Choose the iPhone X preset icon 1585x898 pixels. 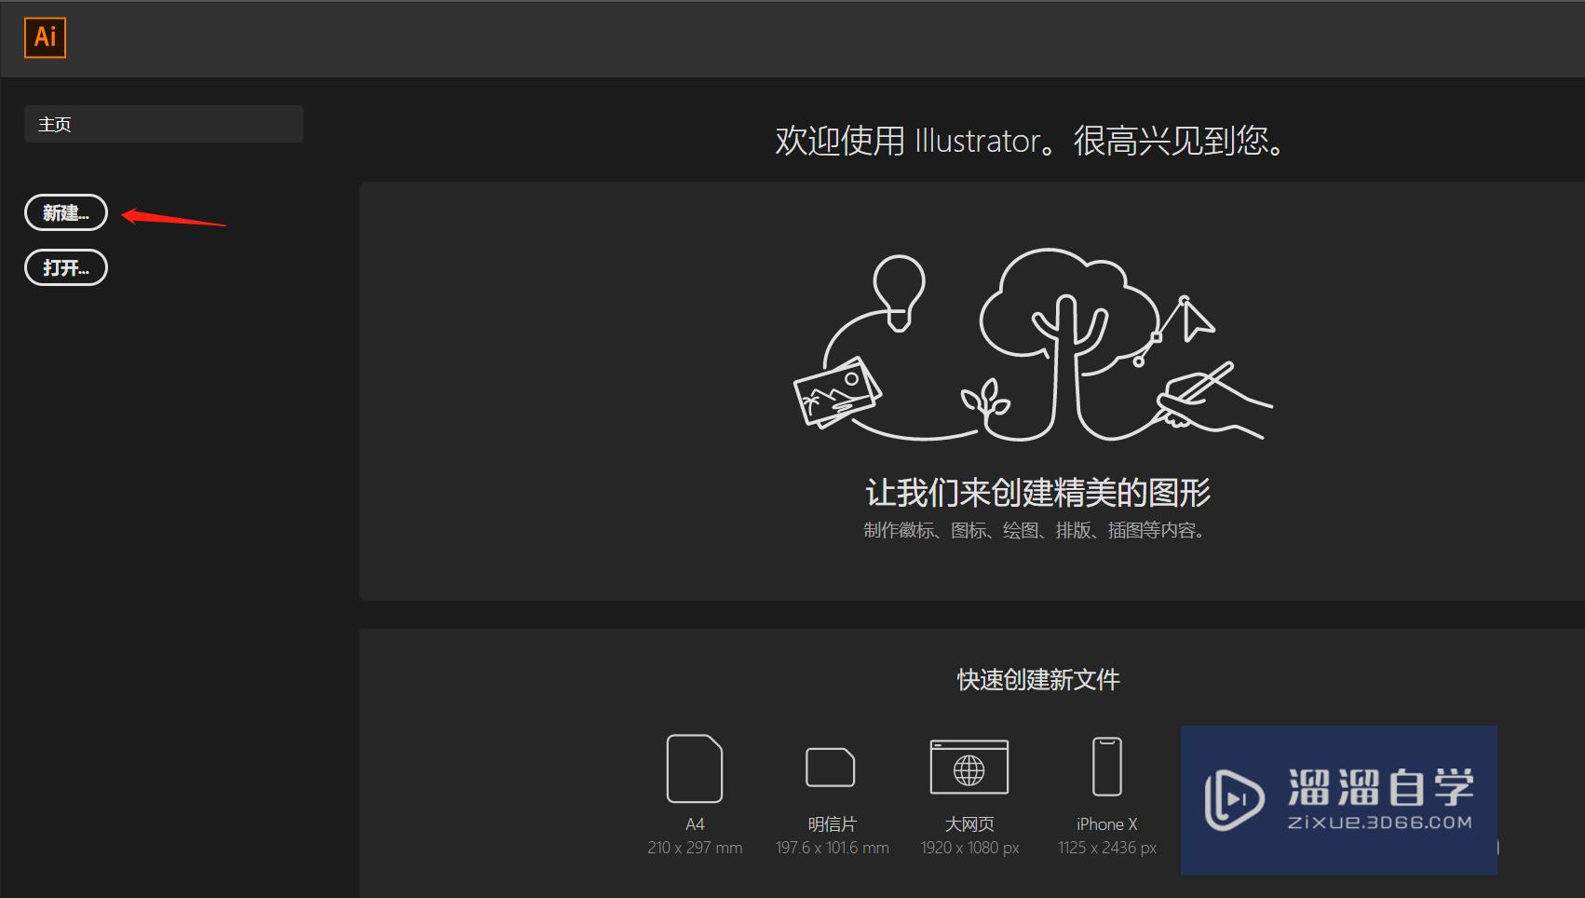coord(1107,767)
